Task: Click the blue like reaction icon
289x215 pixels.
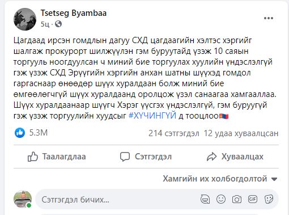Action: pyautogui.click(x=20, y=133)
